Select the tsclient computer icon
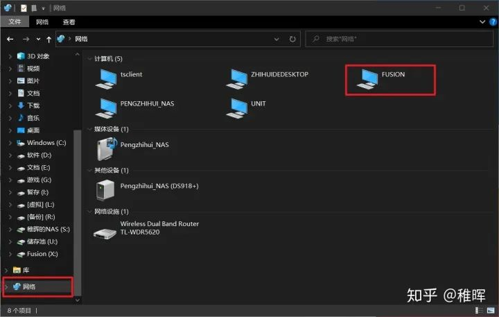The width and height of the screenshot is (499, 317). pyautogui.click(x=106, y=79)
